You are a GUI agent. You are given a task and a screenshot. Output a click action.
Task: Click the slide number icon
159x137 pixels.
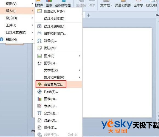(39, 26)
